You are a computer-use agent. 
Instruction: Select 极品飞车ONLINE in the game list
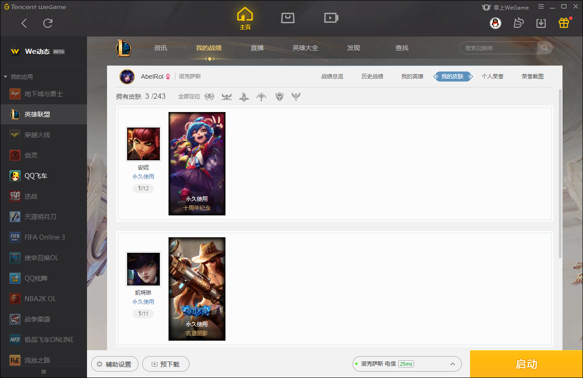tap(43, 340)
